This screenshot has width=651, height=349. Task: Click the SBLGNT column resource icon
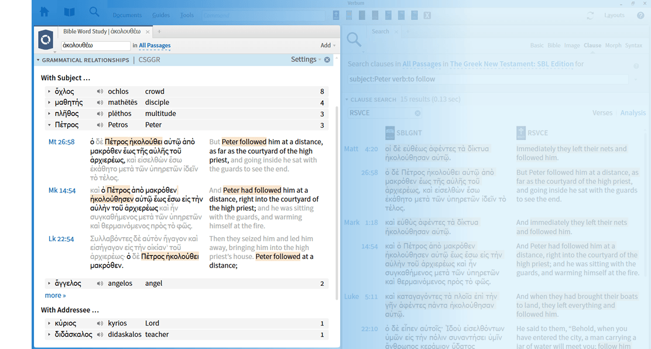pyautogui.click(x=390, y=133)
